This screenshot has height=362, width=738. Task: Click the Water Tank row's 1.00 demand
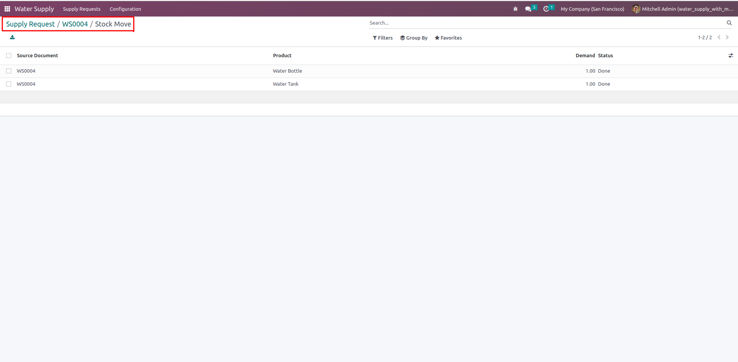[590, 84]
